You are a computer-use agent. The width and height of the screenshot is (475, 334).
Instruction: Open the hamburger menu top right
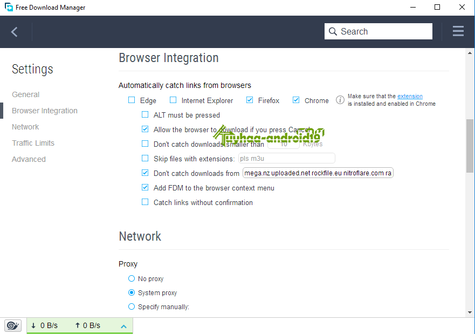458,31
